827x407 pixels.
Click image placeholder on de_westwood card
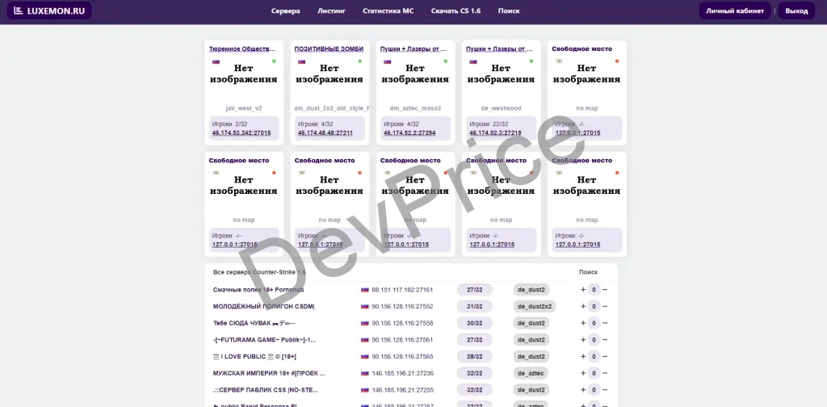pos(501,73)
